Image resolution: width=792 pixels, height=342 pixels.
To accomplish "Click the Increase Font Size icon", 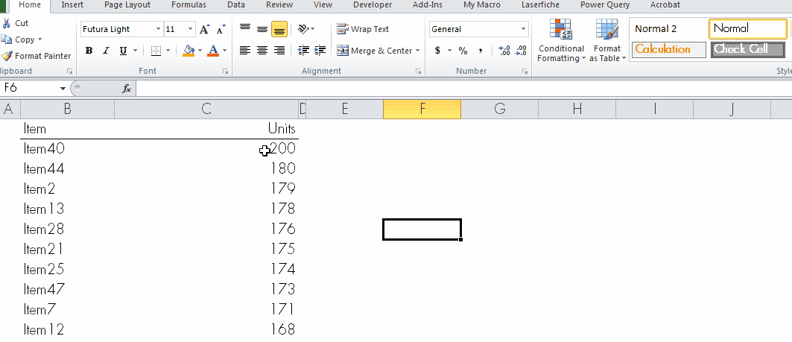I will click(205, 29).
